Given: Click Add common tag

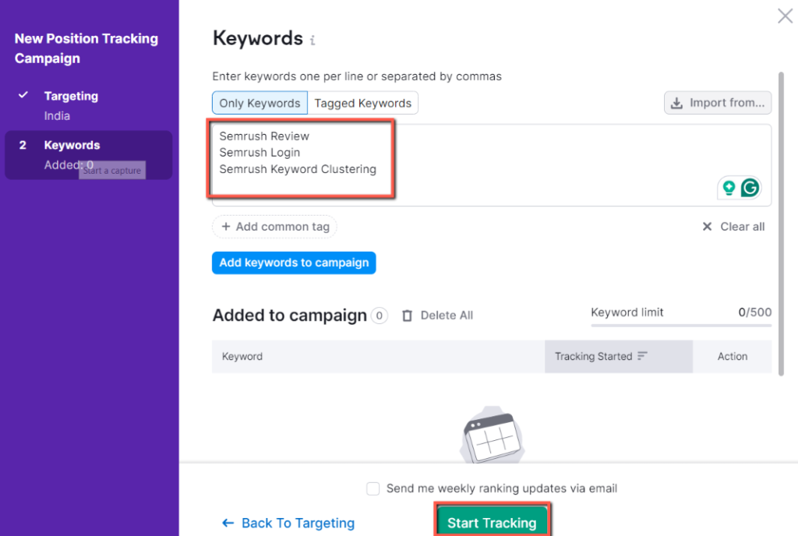Looking at the screenshot, I should coord(274,227).
